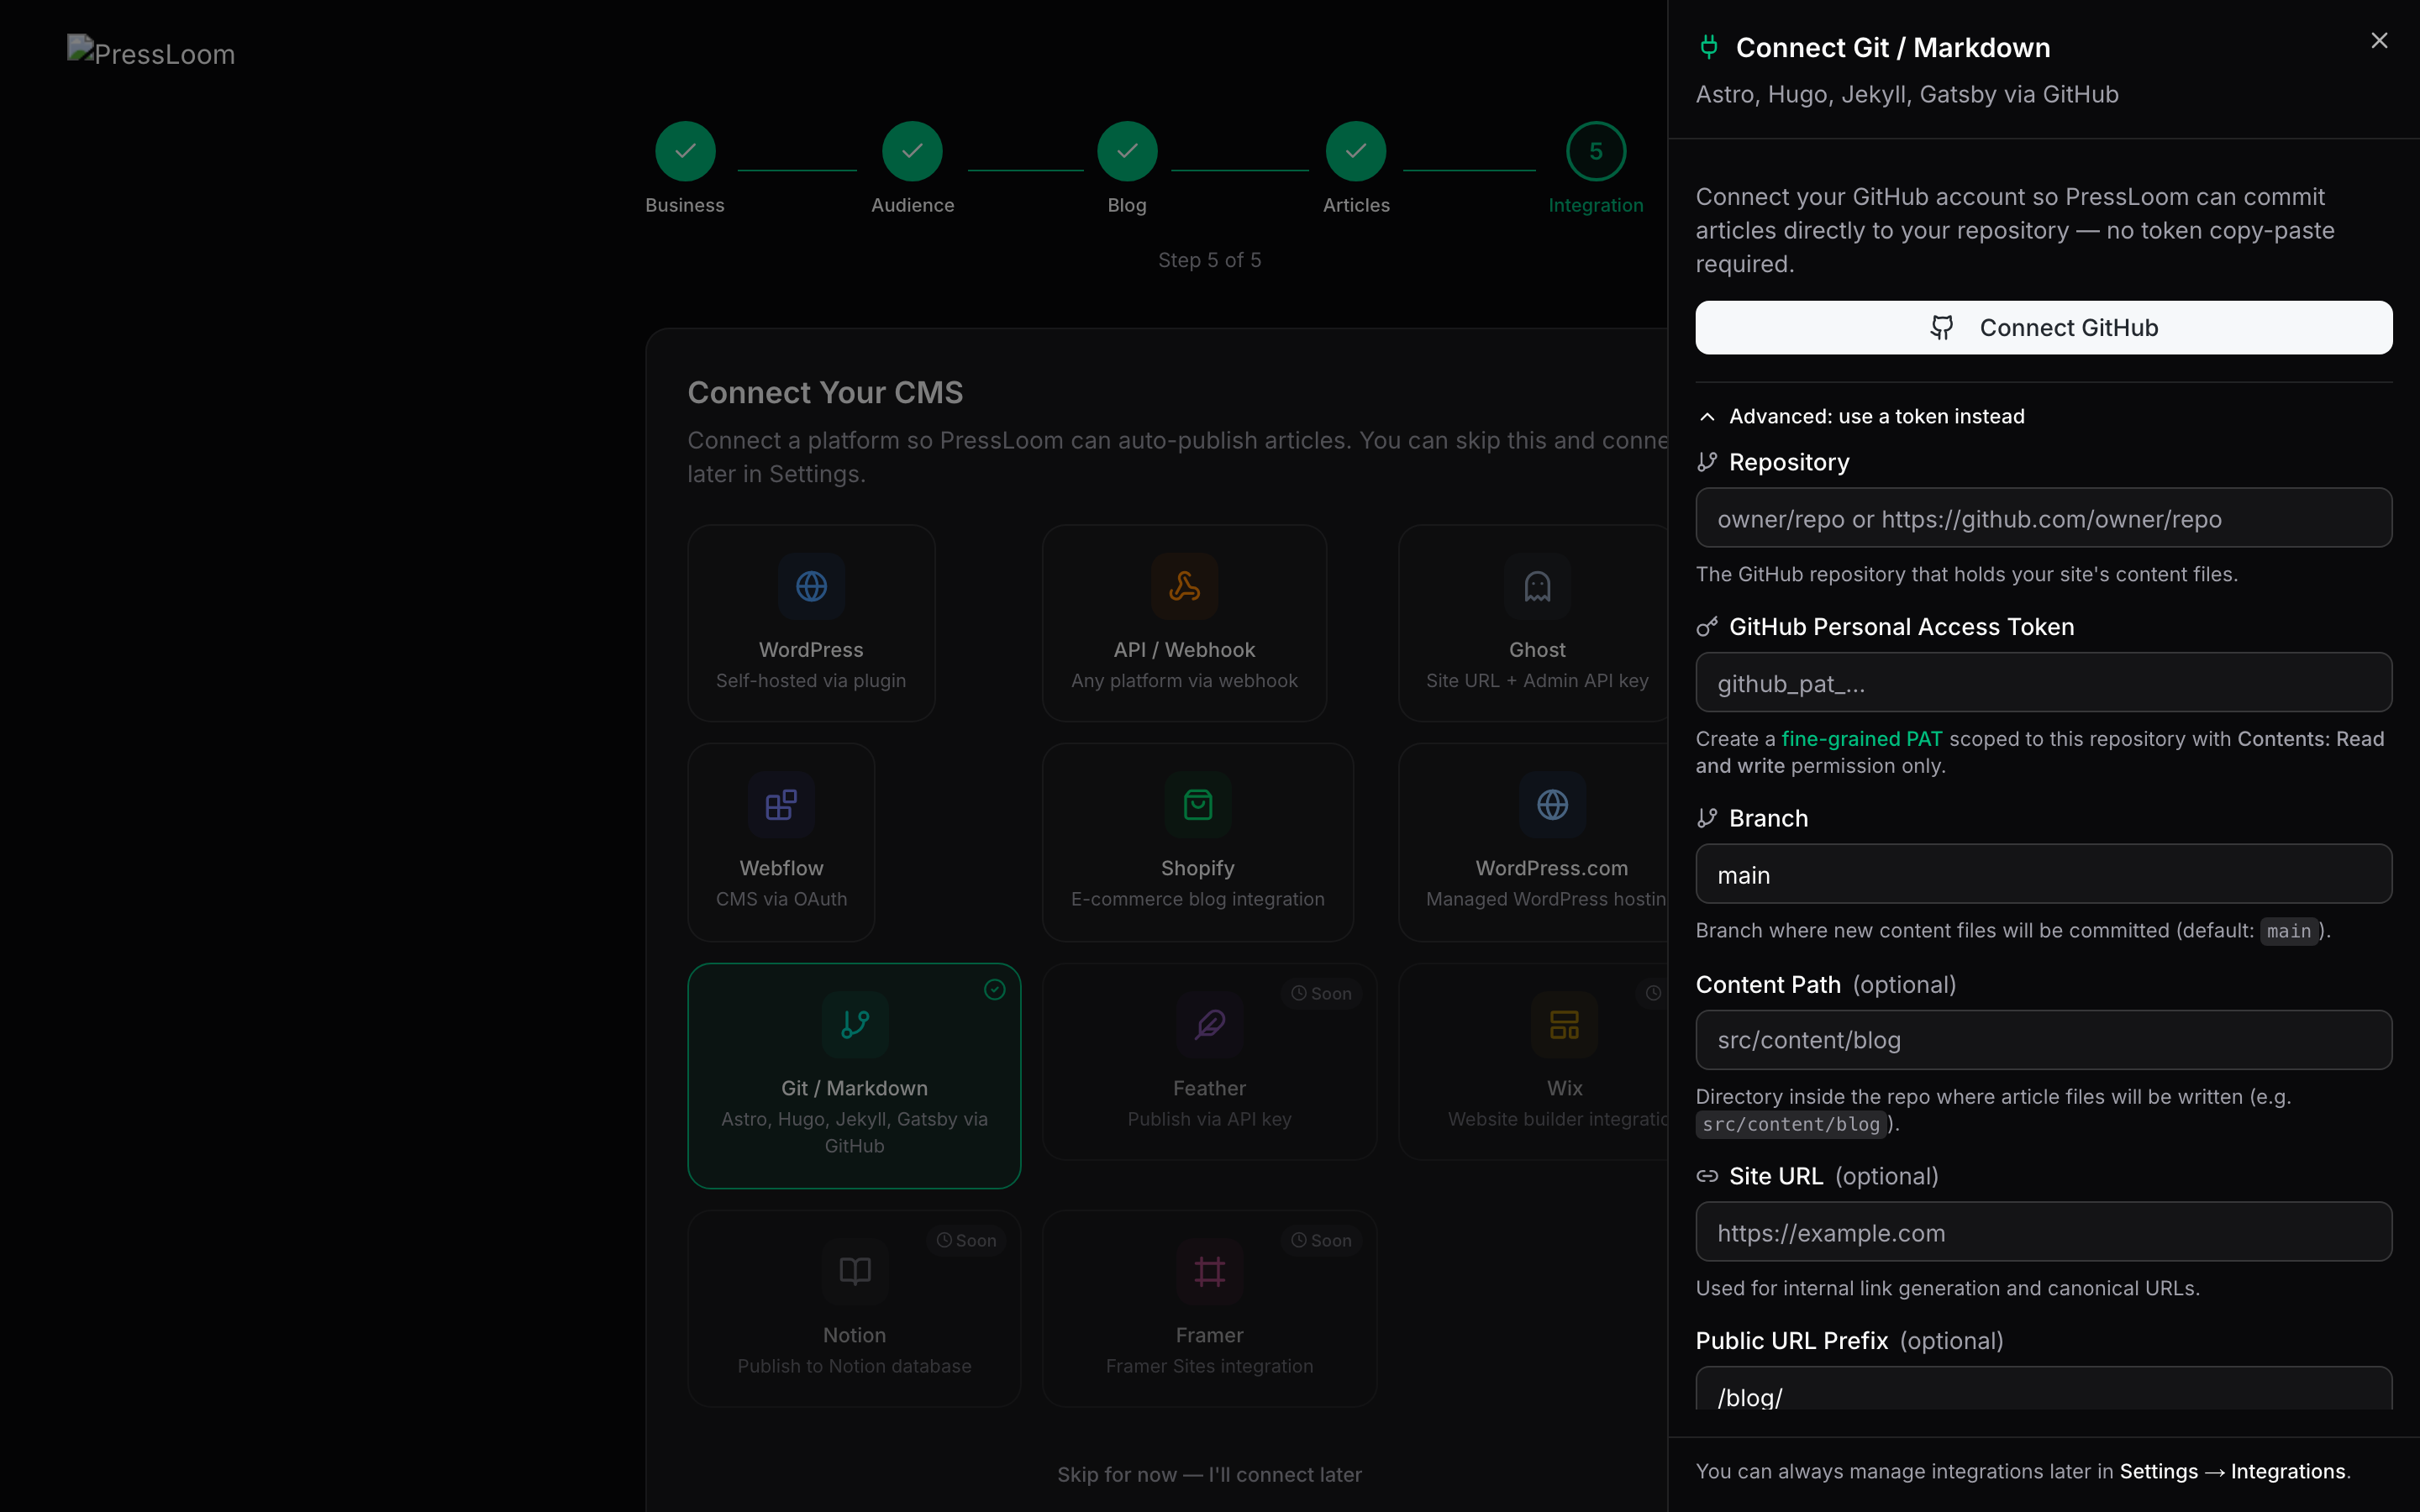This screenshot has height=1512, width=2420.
Task: Click the Blog step checkmark circle
Action: tap(1127, 151)
